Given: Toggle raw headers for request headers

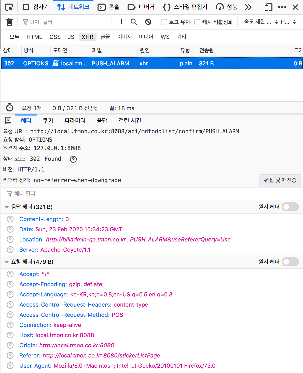Looking at the screenshot, I should [291, 262].
